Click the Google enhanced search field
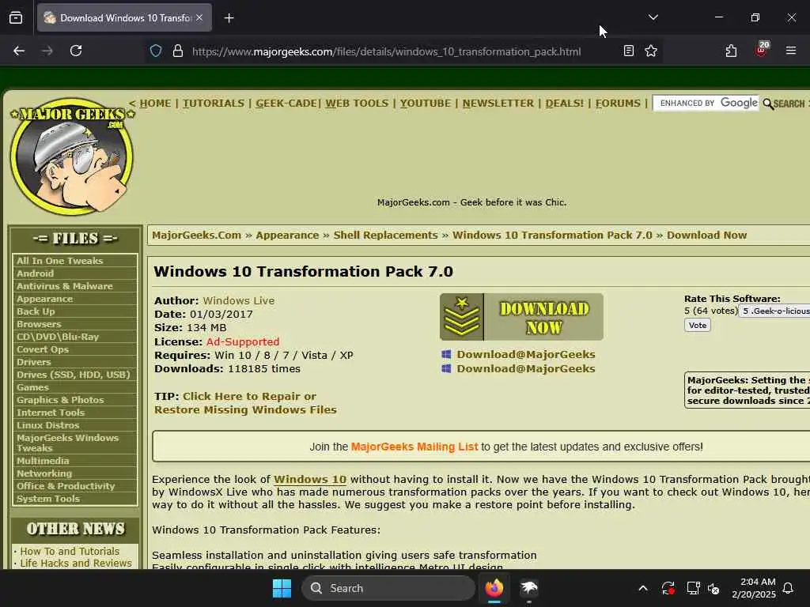The image size is (810, 607). tap(706, 104)
